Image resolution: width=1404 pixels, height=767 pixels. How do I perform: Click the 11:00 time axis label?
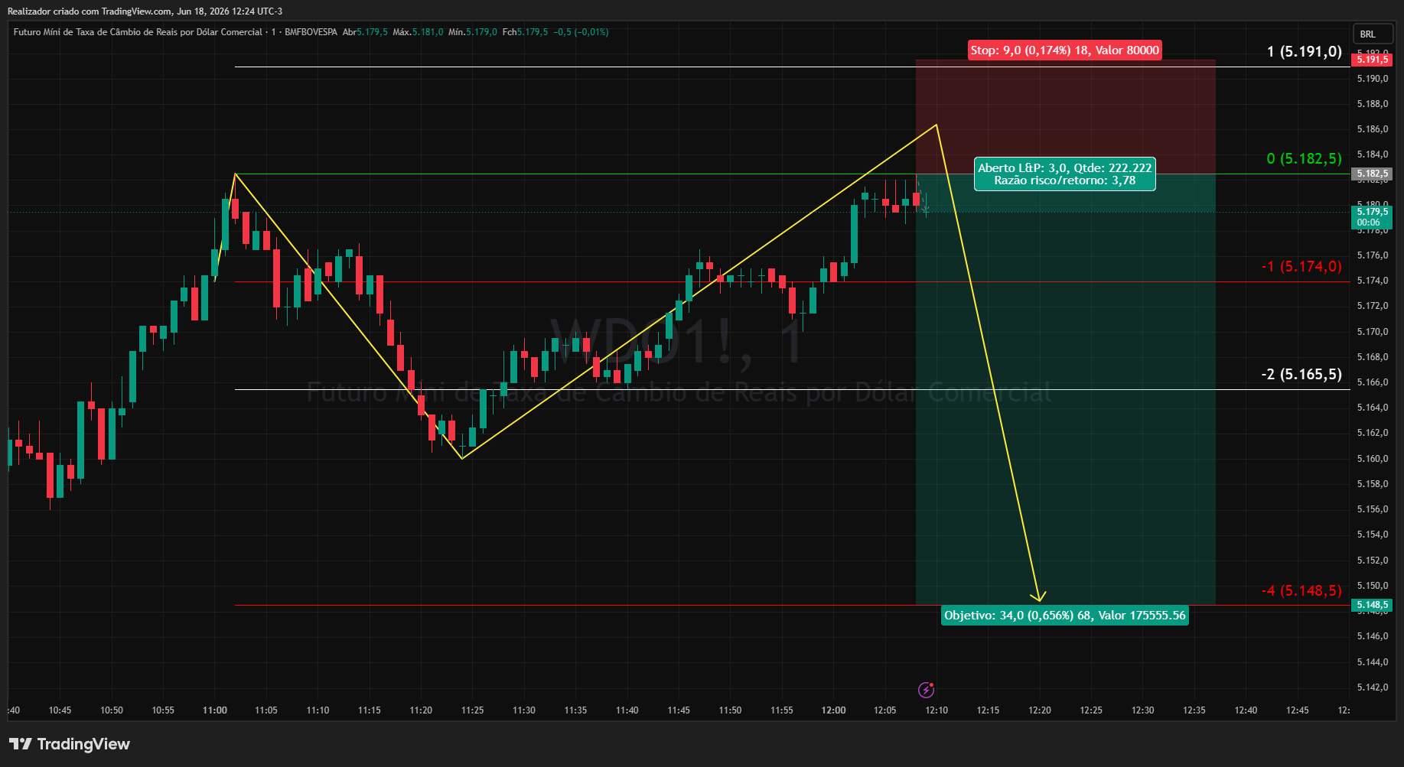pos(215,710)
